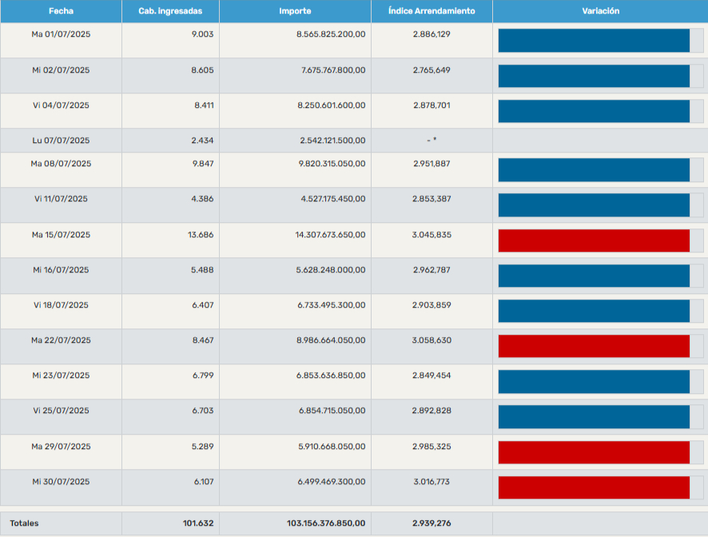Viewport: 708px width, 537px height.
Task: Select the Índice Arrendamiento column header
Action: coord(432,11)
